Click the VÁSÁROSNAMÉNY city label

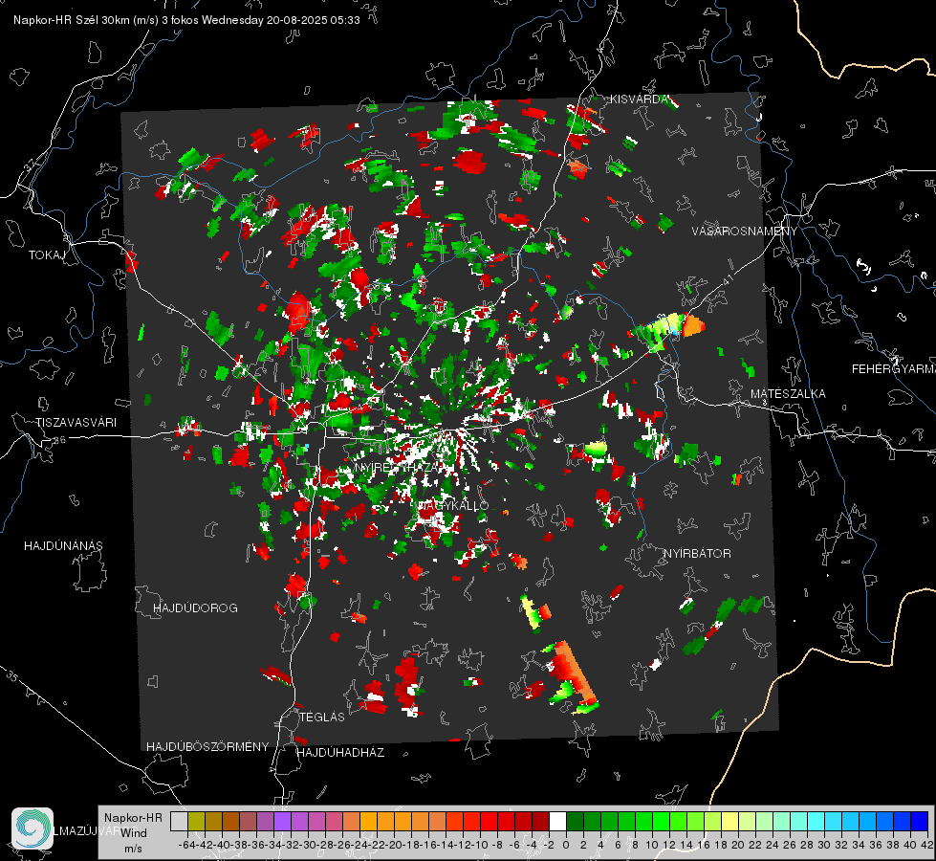745,232
